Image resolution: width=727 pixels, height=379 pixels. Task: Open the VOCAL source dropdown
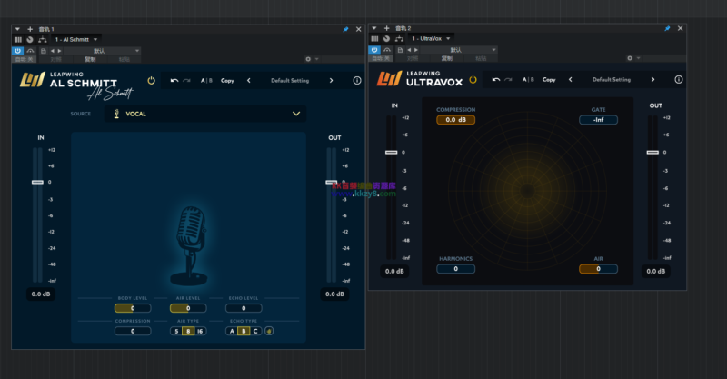coord(205,114)
